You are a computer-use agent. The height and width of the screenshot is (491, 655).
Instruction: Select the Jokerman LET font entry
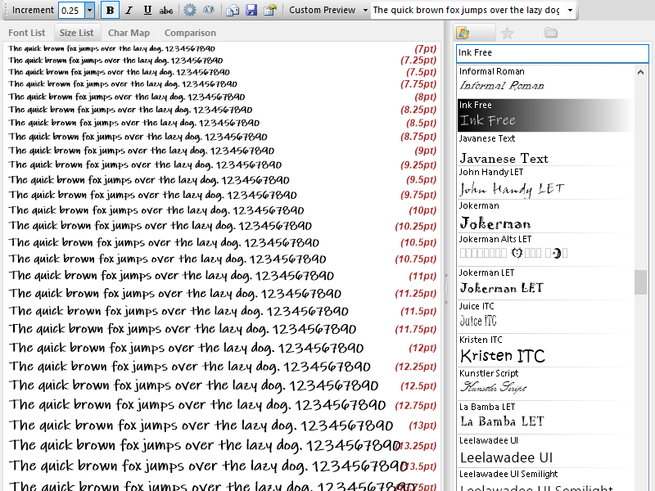(545, 283)
